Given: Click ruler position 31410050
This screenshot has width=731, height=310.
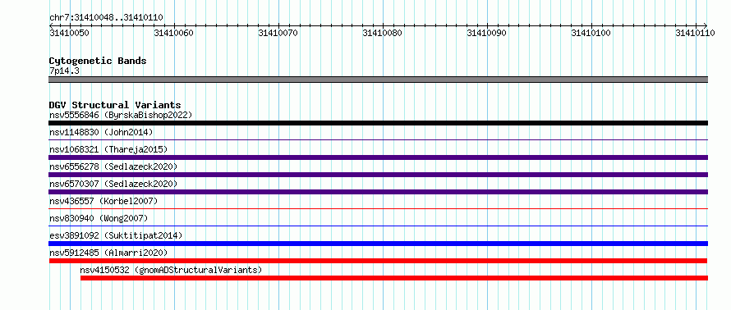Looking at the screenshot, I should click(69, 33).
